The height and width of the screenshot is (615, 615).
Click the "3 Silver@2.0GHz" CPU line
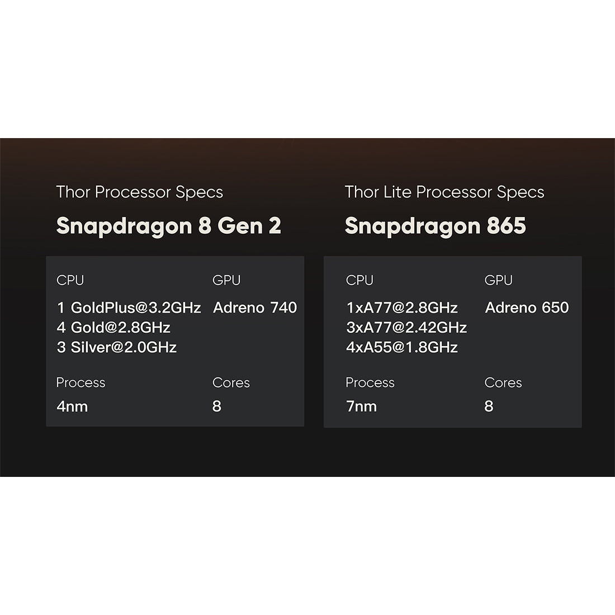coord(116,347)
